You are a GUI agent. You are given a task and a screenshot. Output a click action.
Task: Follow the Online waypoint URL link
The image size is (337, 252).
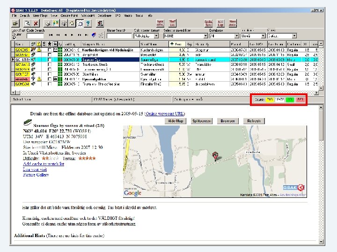pos(164,113)
